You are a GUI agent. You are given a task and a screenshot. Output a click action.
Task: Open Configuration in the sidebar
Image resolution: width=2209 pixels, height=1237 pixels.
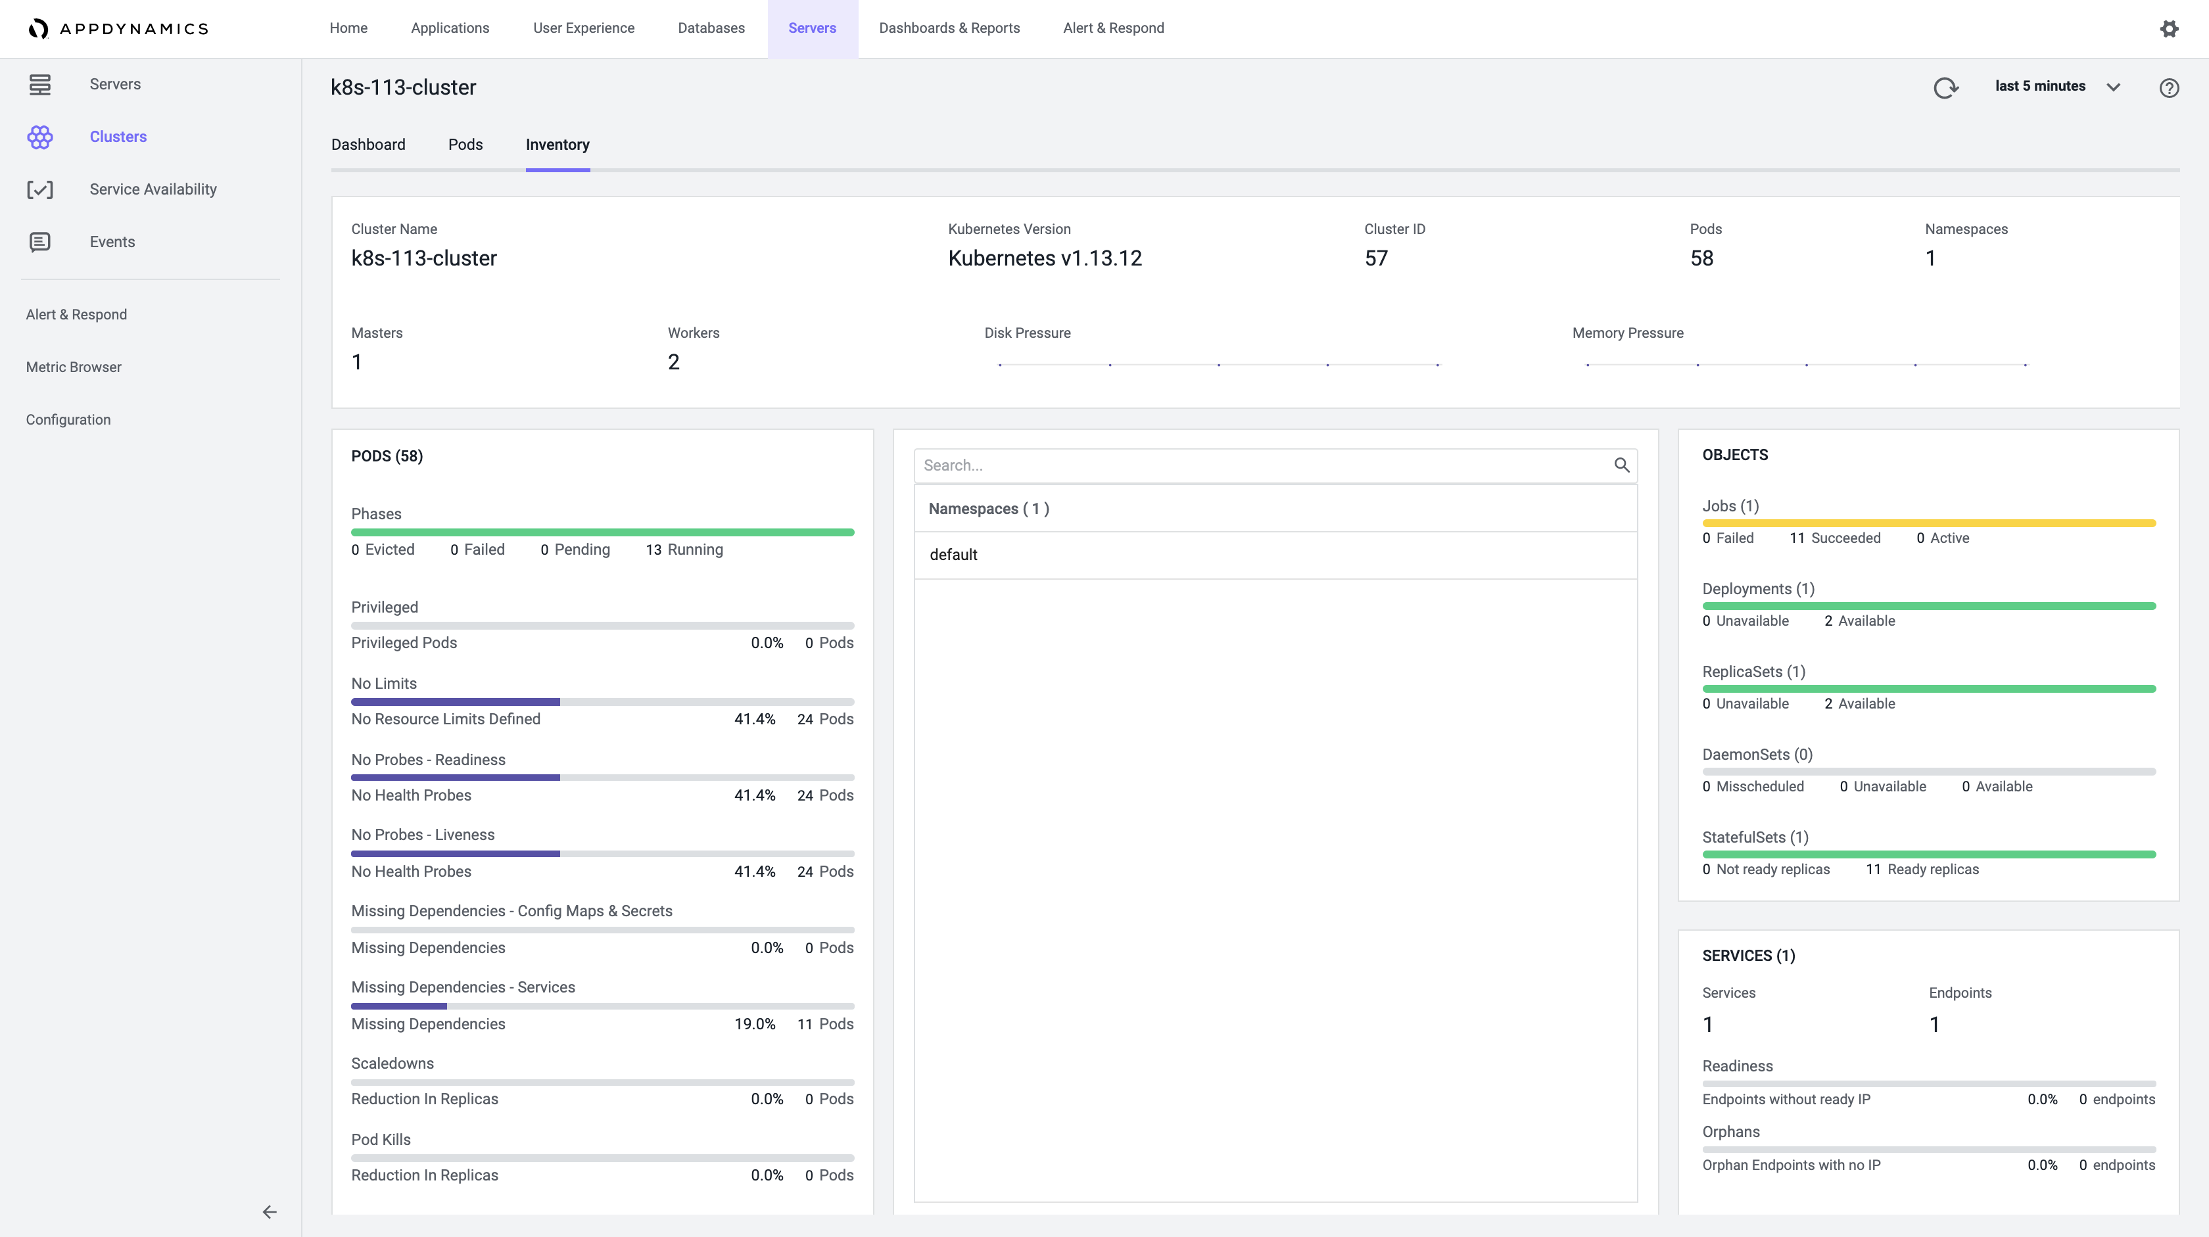click(68, 419)
